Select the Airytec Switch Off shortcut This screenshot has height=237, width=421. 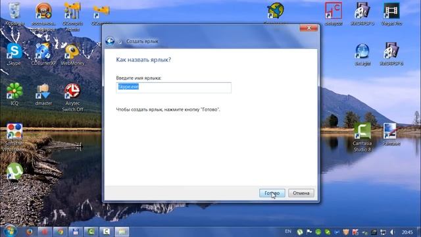click(72, 97)
